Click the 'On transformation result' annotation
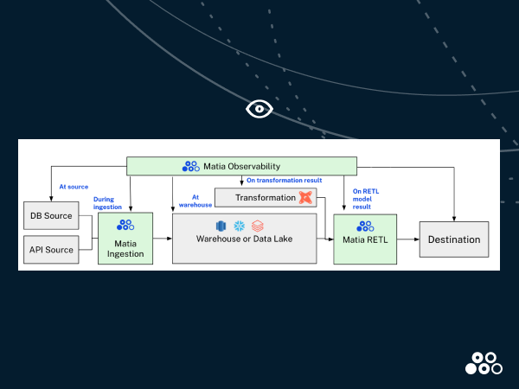The width and height of the screenshot is (519, 389). 285,181
